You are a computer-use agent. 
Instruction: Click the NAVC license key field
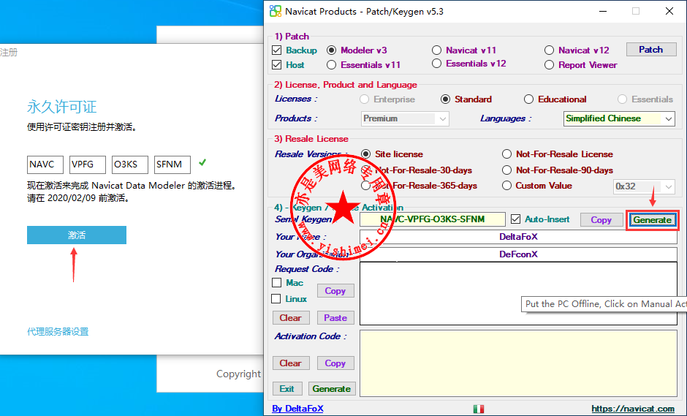(x=45, y=164)
